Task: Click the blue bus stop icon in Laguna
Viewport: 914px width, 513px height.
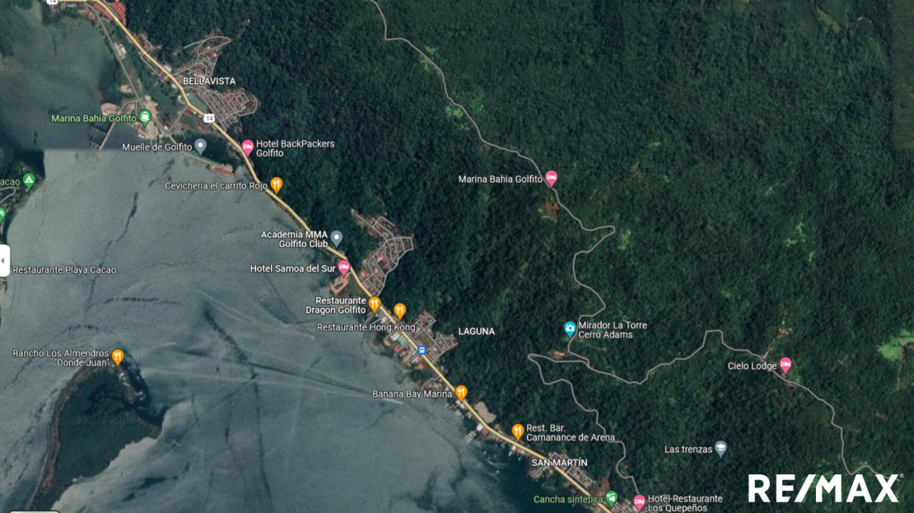Action: pyautogui.click(x=422, y=350)
